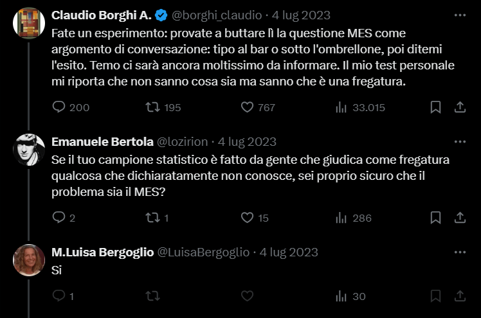The height and width of the screenshot is (318, 481).
Task: Share Claudio Borghi's tweet
Action: [460, 107]
